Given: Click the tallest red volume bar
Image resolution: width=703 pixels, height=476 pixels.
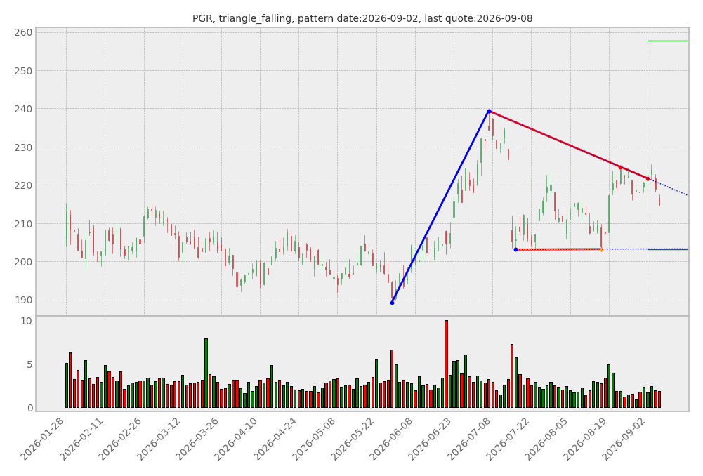Looking at the screenshot, I should pos(446,364).
